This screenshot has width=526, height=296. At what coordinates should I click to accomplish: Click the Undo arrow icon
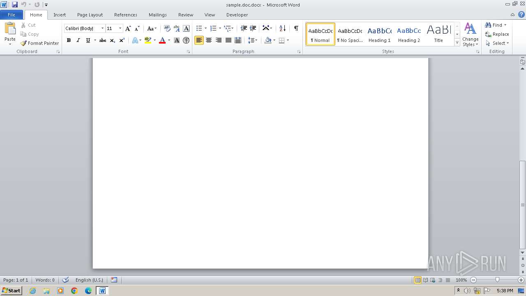(x=24, y=5)
